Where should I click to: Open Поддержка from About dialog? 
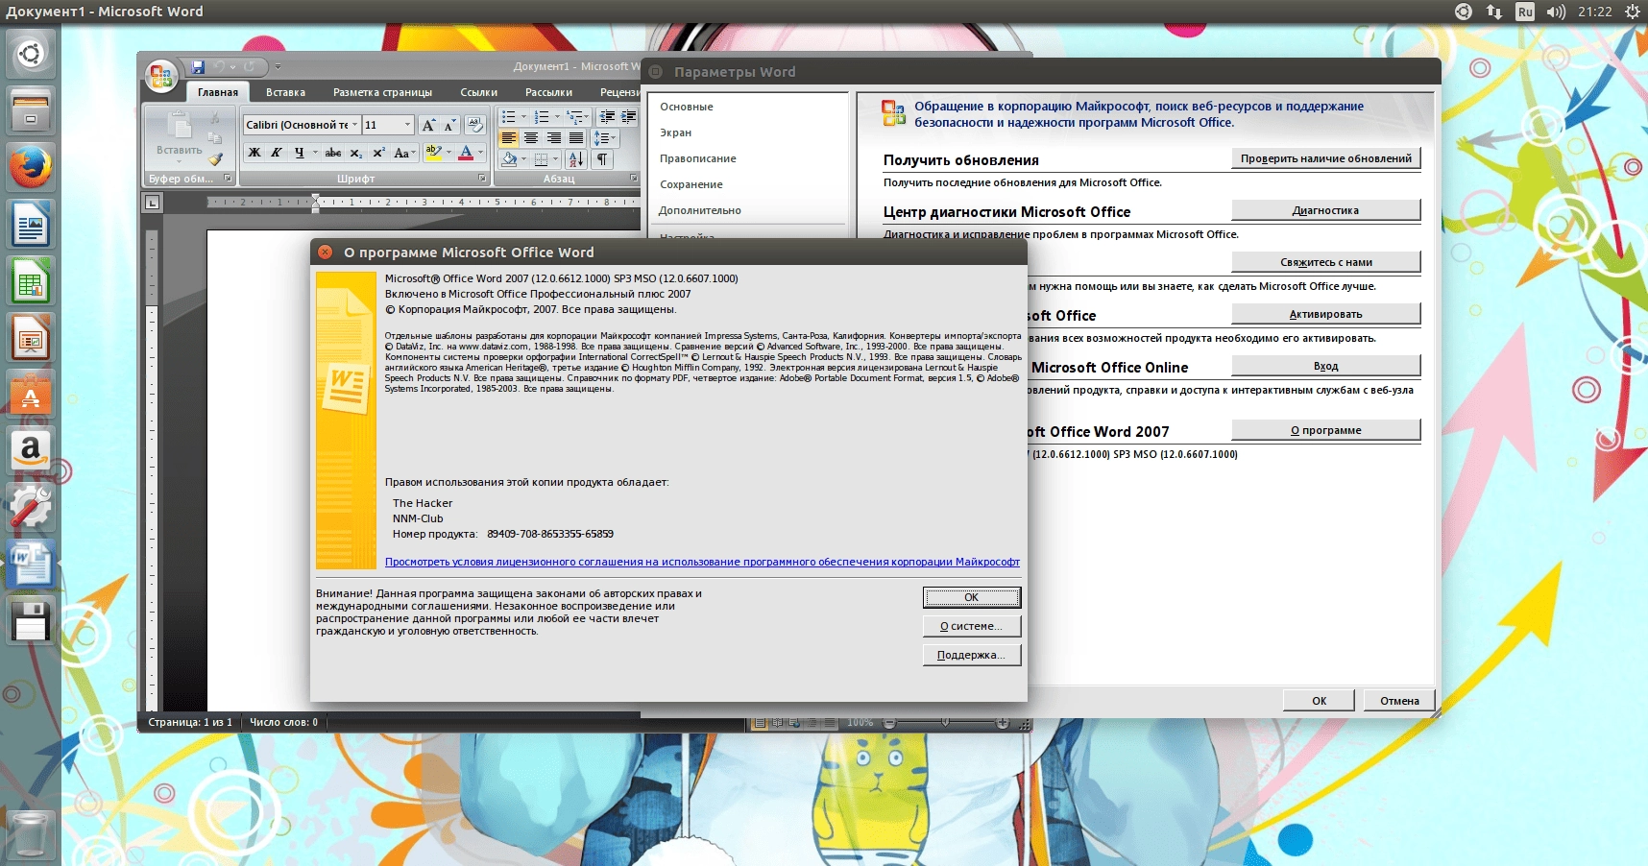coord(971,655)
